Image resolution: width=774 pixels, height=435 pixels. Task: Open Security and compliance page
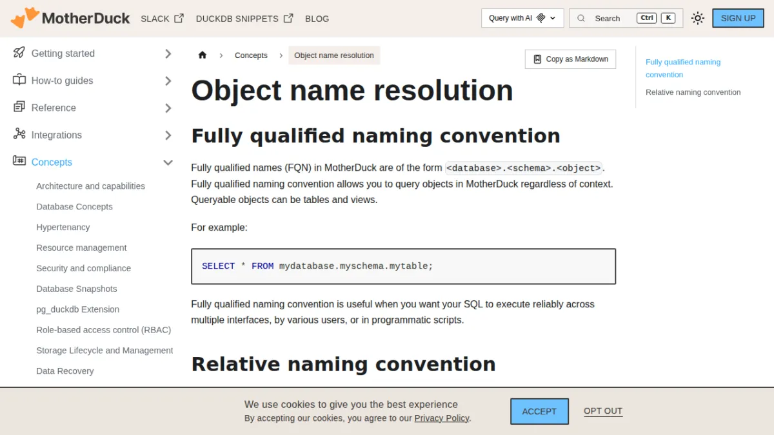tap(83, 269)
